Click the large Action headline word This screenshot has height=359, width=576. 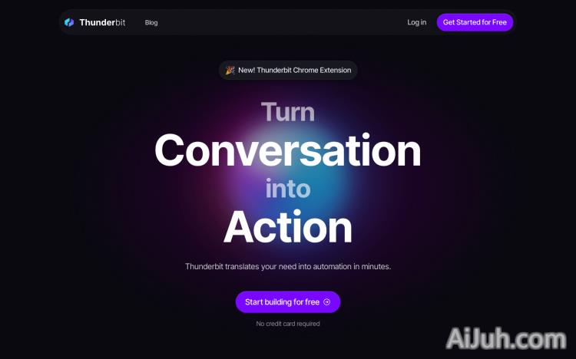pos(288,226)
